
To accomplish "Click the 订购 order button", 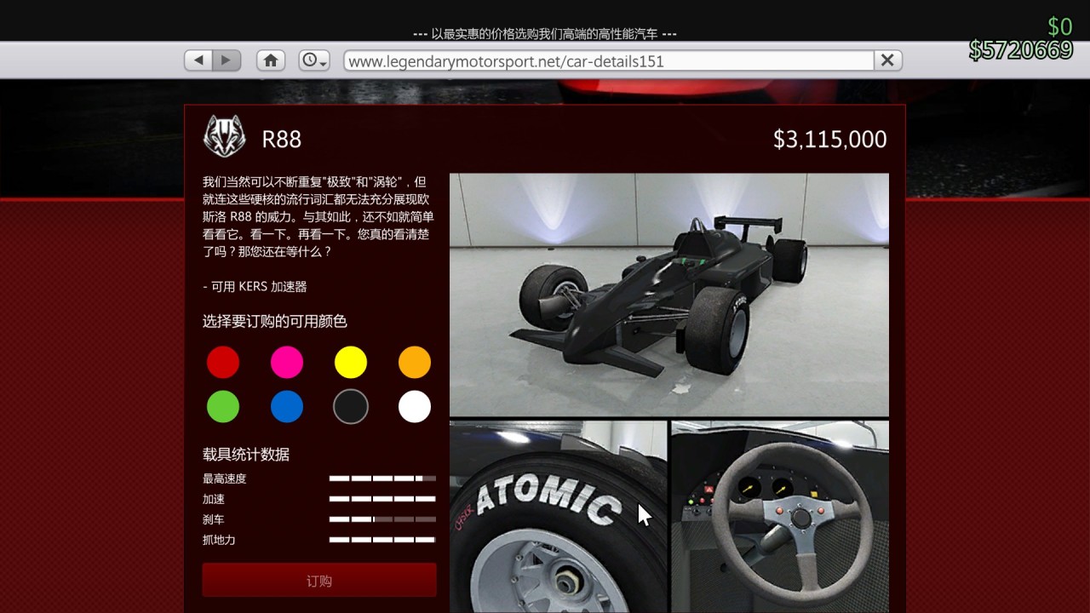I will tap(319, 581).
